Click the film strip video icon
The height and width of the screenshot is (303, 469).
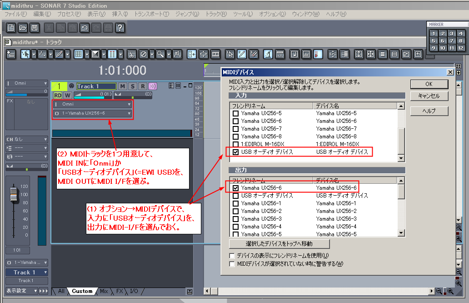(216, 54)
